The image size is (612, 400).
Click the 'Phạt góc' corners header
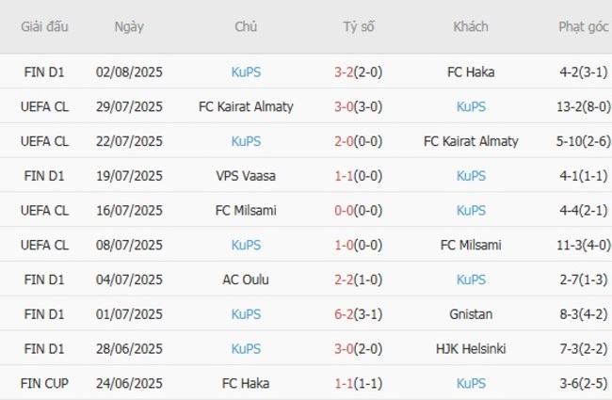(581, 26)
